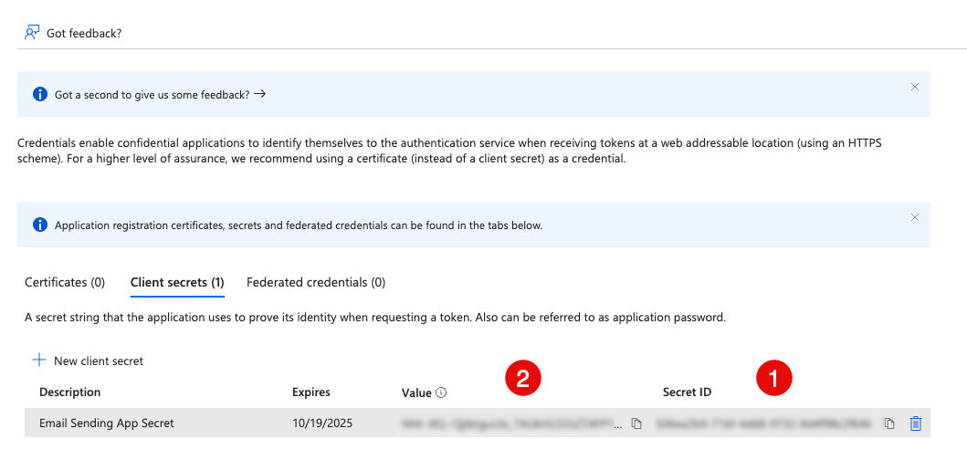
Task: Copy the client secret Value to clipboard
Action: coord(636,423)
